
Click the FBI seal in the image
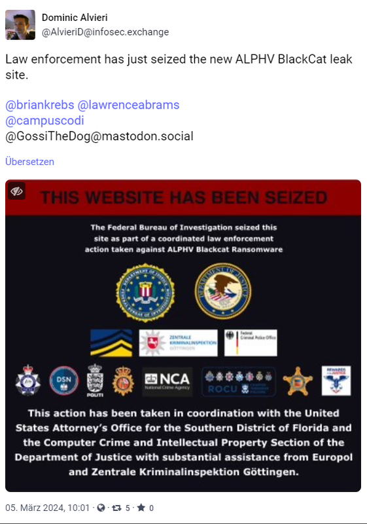point(145,292)
